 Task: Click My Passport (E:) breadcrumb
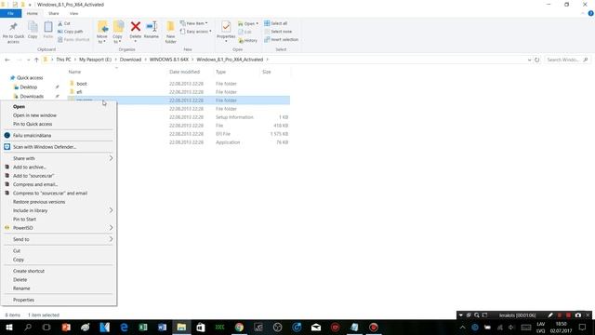click(x=95, y=60)
